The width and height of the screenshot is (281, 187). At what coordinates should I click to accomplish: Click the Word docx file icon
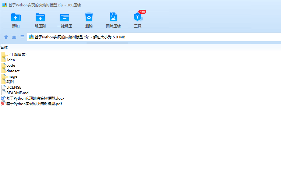(x=3, y=98)
